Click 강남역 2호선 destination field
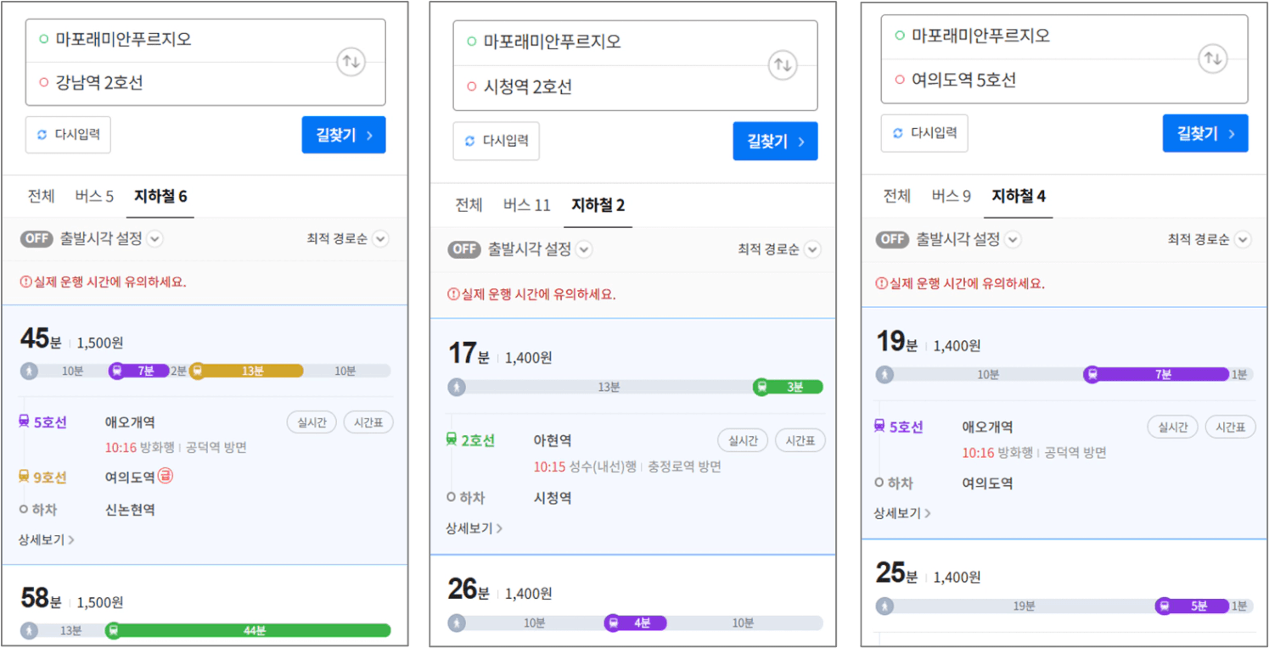The image size is (1269, 648). pos(205,83)
